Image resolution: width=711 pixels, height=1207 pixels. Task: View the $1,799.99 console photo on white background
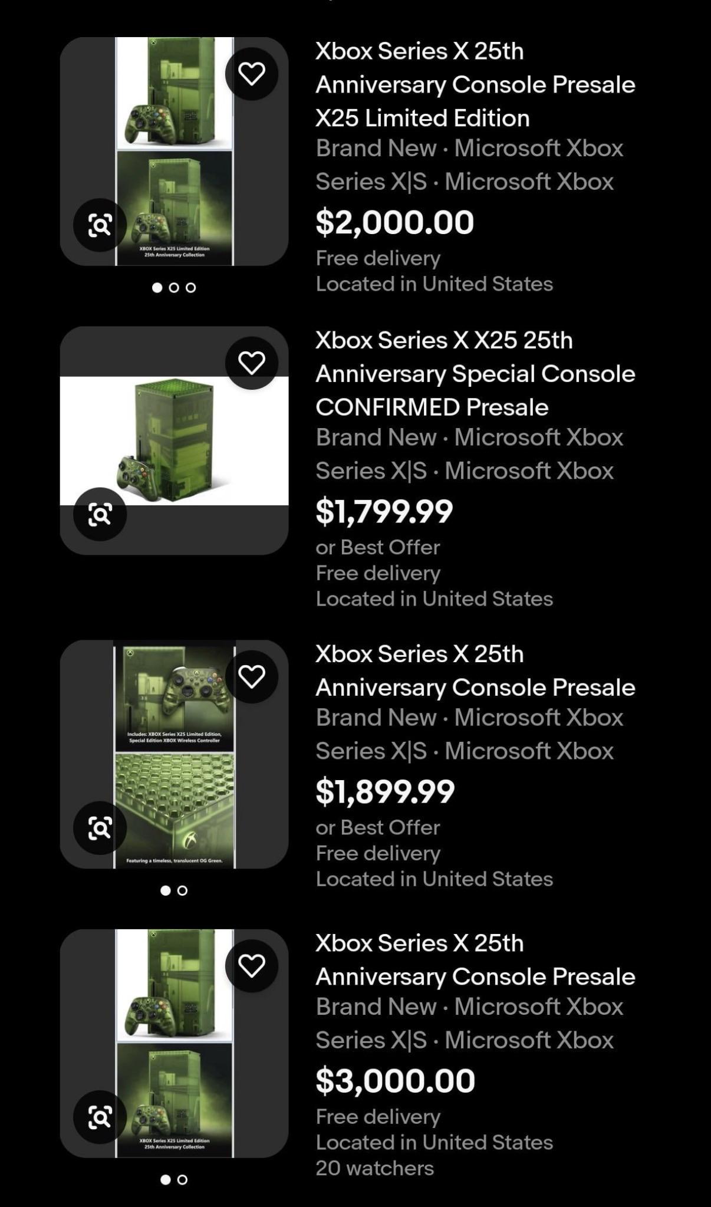(x=174, y=440)
